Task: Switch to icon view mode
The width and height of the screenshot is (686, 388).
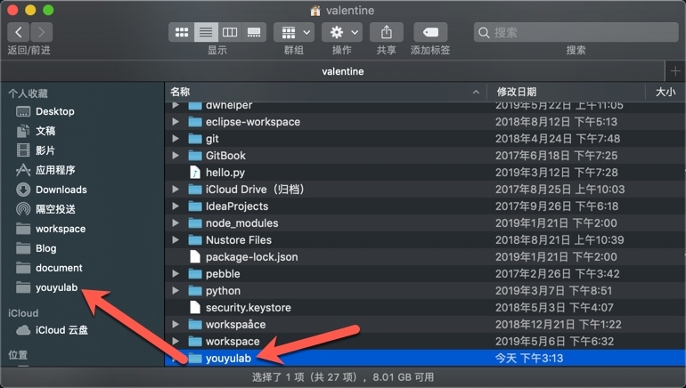Action: click(183, 32)
